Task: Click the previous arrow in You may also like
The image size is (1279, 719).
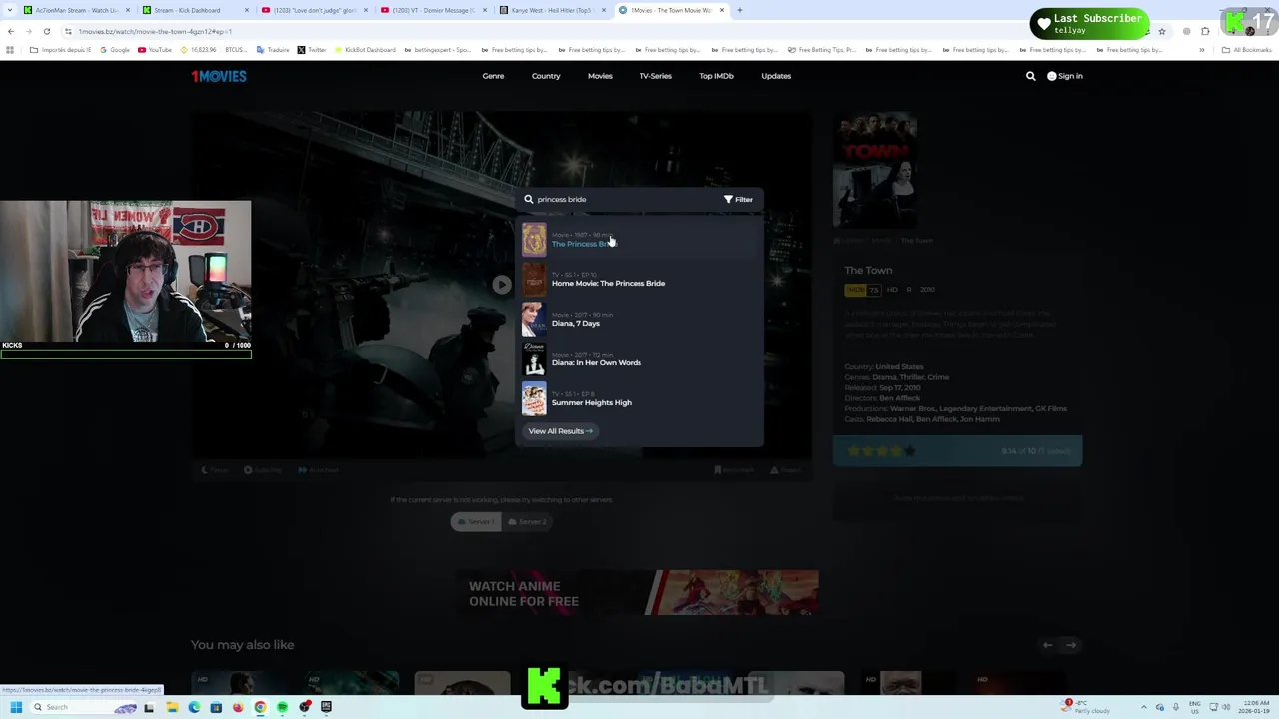Action: coord(1047,645)
